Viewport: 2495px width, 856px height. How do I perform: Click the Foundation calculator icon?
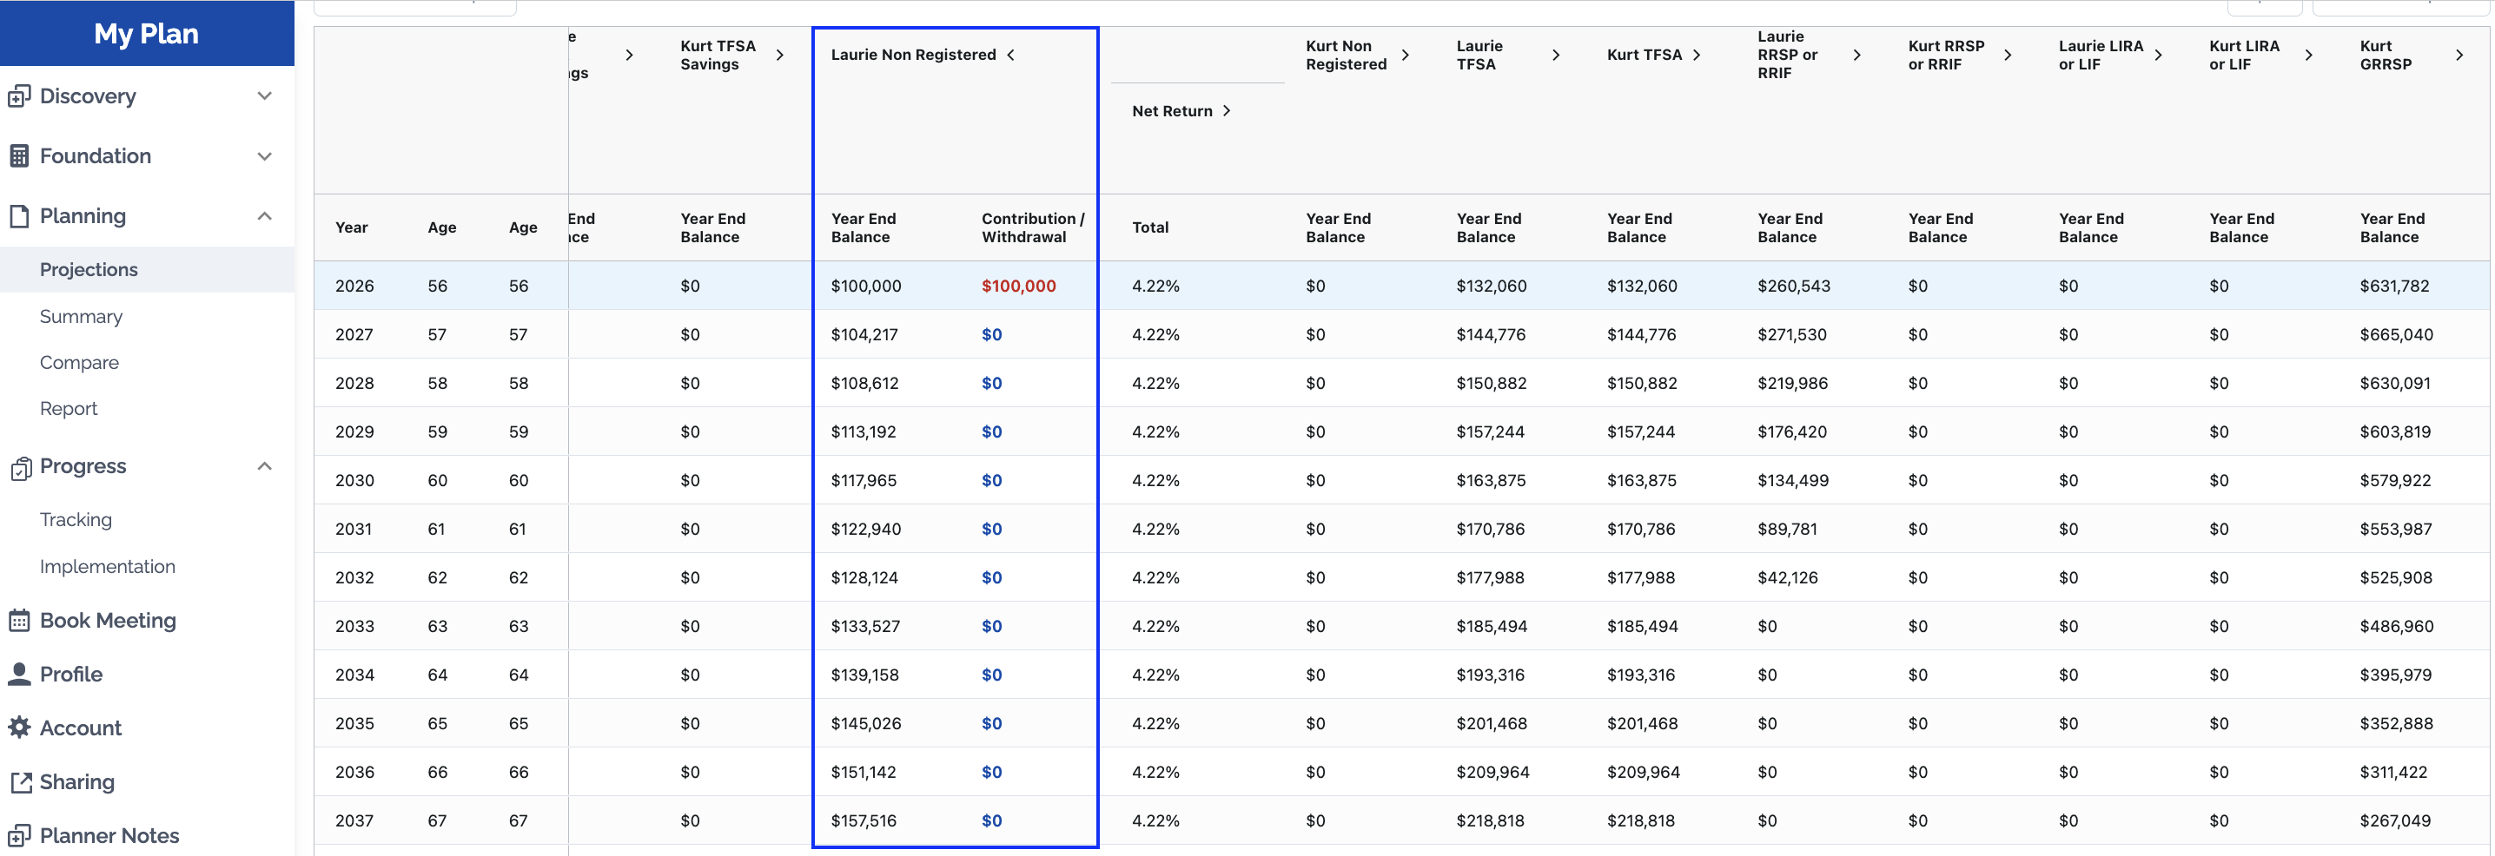point(18,156)
